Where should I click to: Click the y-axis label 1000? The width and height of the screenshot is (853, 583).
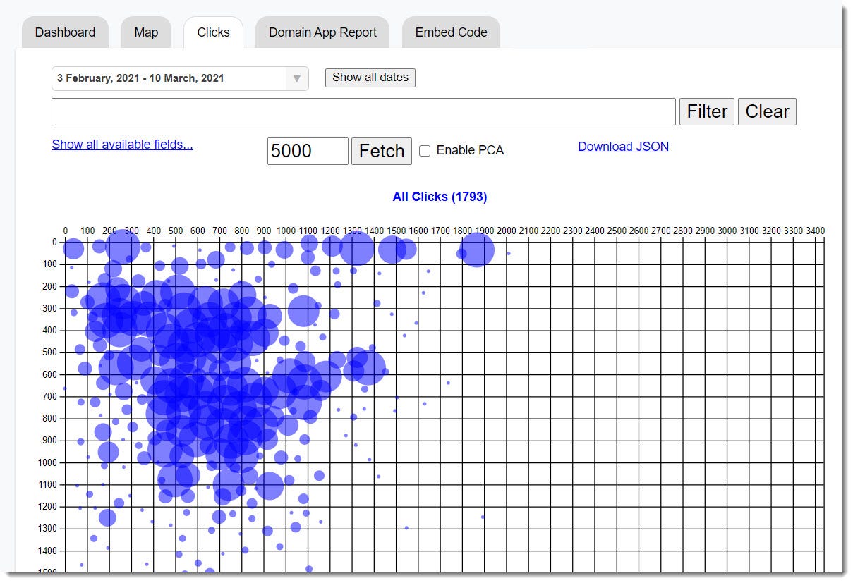pyautogui.click(x=49, y=462)
